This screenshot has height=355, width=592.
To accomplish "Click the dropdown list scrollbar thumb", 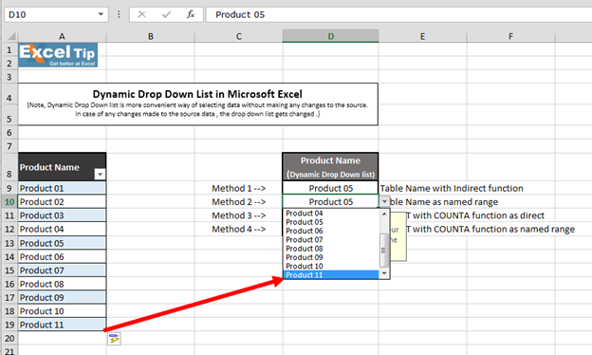I will [384, 250].
